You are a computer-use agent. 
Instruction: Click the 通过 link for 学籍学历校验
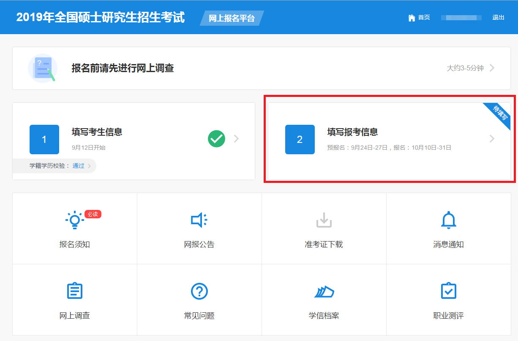click(x=78, y=166)
